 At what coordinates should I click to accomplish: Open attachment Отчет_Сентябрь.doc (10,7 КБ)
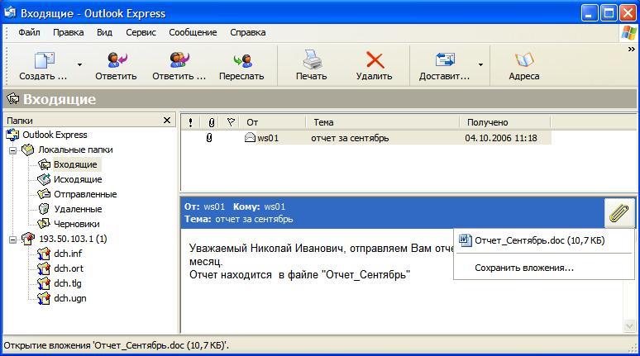544,240
